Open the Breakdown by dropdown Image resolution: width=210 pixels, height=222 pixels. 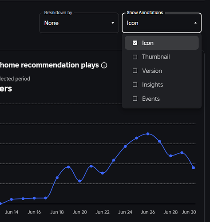coord(79,23)
